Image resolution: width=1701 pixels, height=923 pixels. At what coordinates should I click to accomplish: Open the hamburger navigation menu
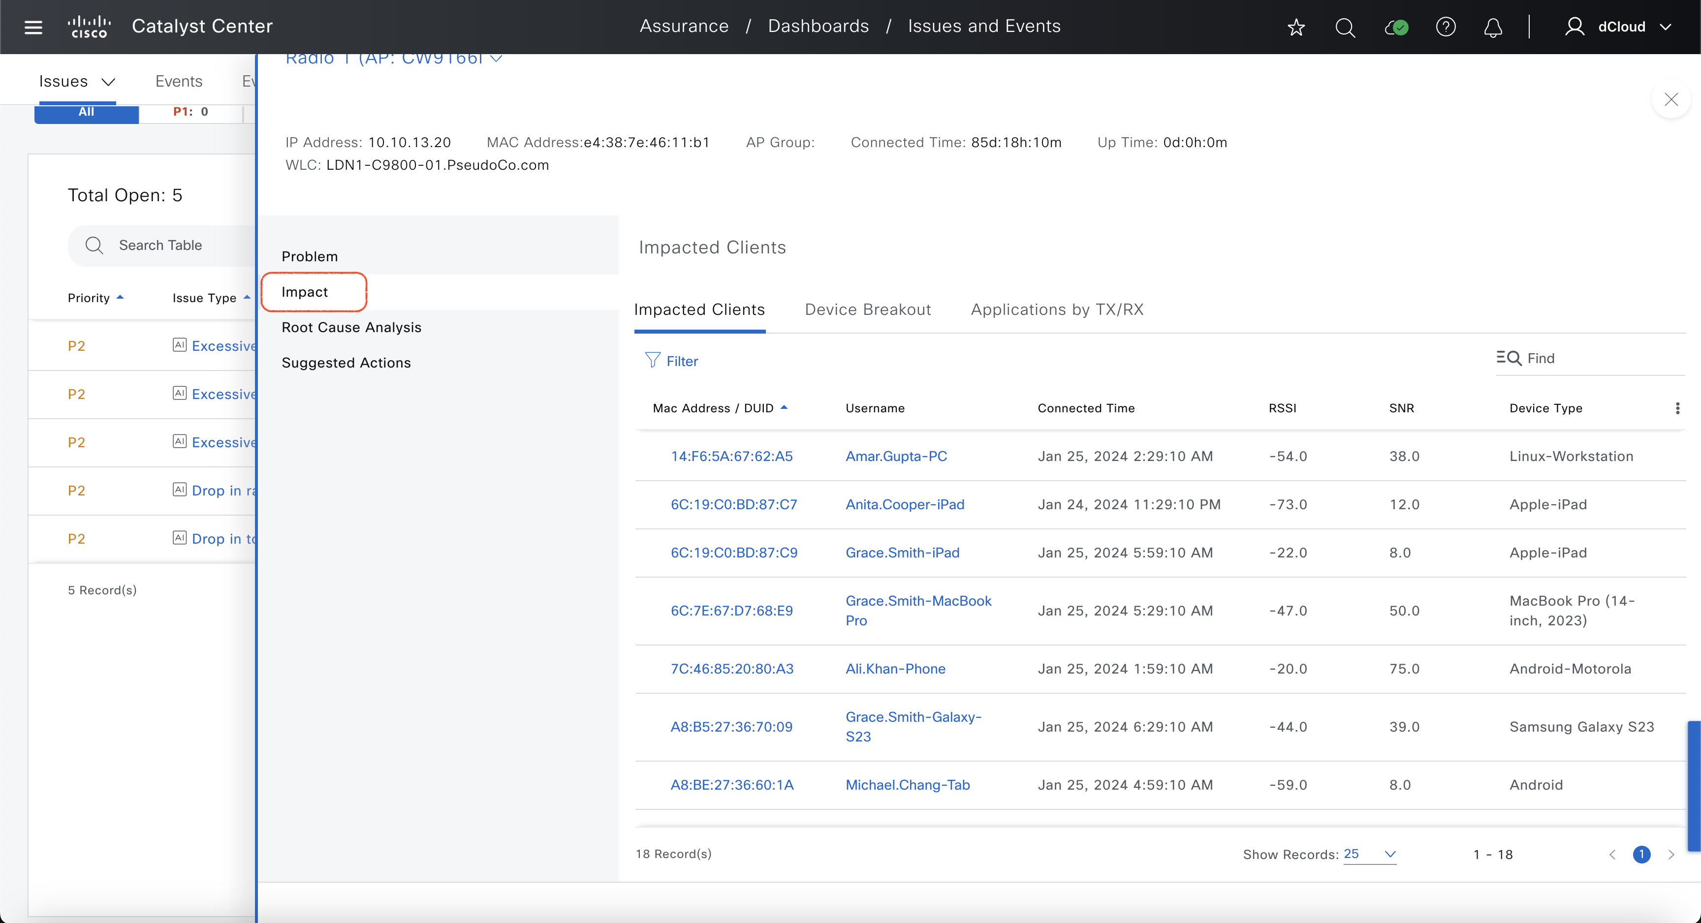33,27
